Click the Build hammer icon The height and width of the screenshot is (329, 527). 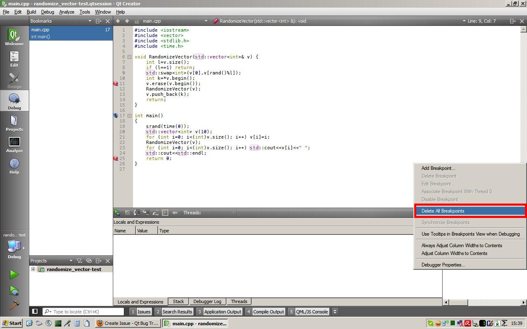[x=14, y=305]
